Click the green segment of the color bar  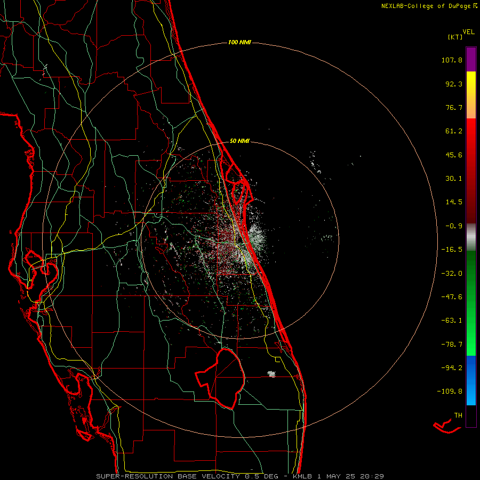(x=471, y=303)
